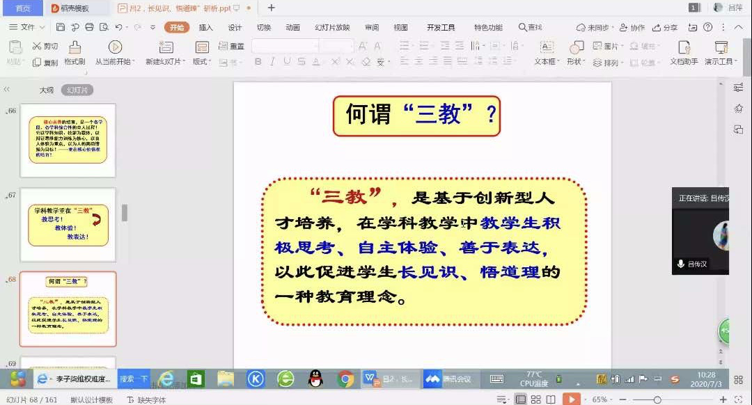Open the font name combo box
This screenshot has height=405, width=752.
coord(285,46)
